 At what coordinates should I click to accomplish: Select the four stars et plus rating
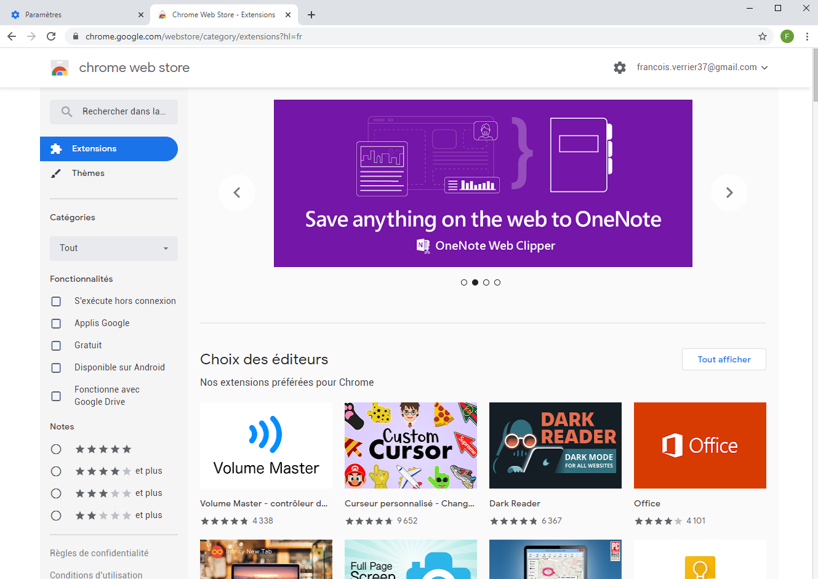56,471
